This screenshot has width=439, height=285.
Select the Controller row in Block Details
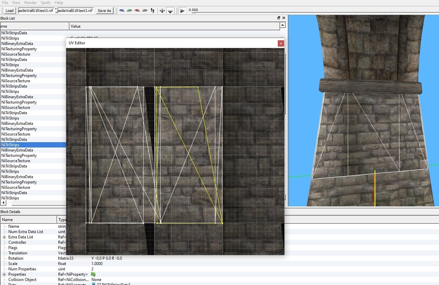coord(33,242)
